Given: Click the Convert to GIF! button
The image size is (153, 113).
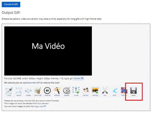Looking at the screenshot, I should (x=11, y=4).
